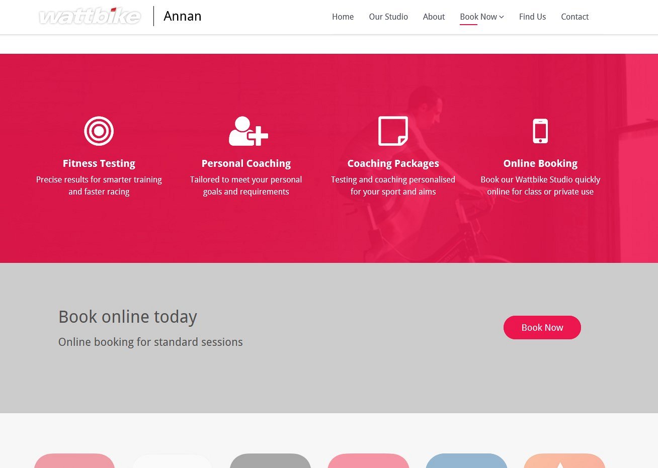The image size is (658, 468).
Task: Click the Annan site title
Action: 183,16
